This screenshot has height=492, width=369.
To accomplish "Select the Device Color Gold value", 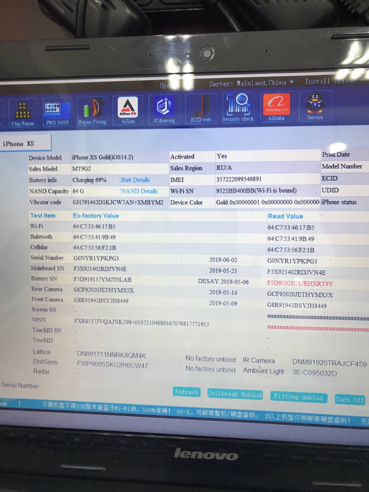I will (268, 202).
